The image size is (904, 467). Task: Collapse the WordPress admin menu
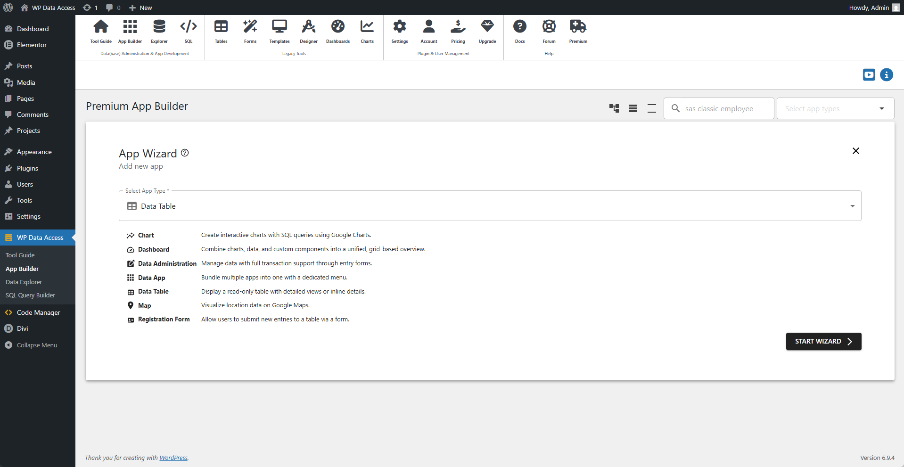point(37,345)
